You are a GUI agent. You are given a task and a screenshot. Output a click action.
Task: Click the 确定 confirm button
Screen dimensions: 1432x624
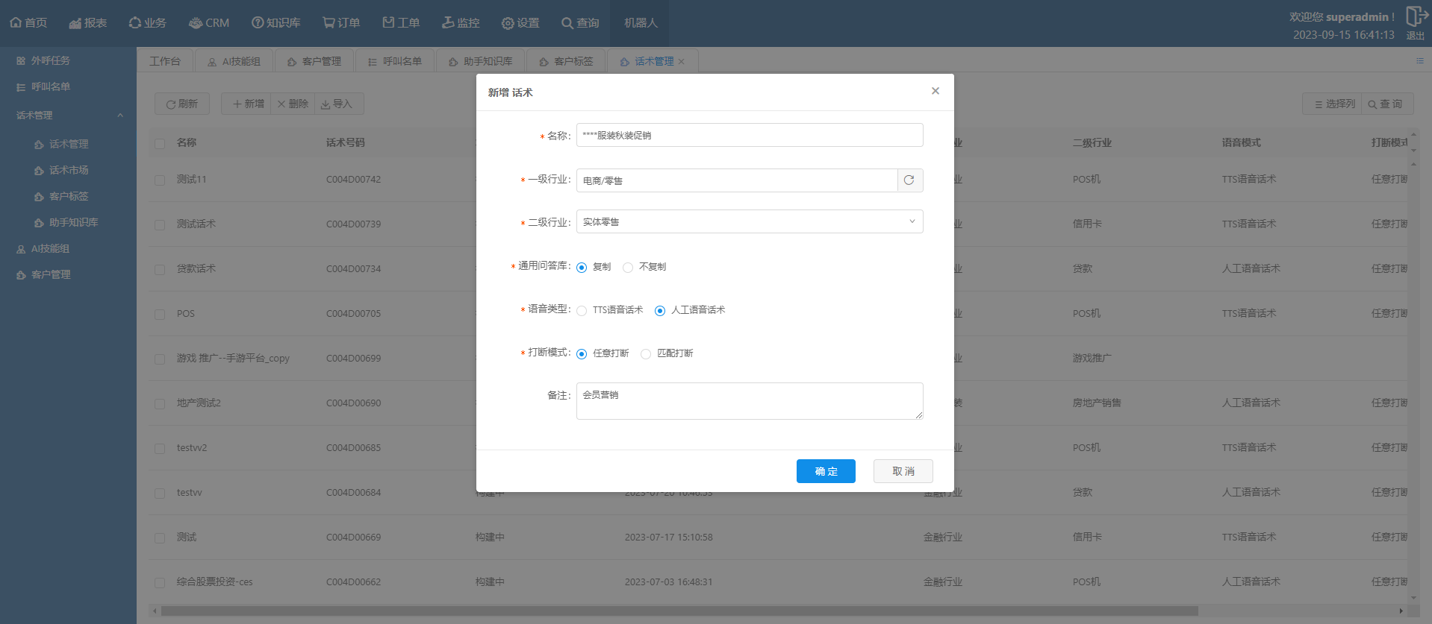825,471
